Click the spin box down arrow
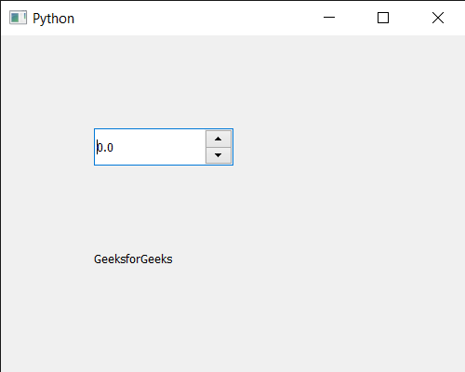This screenshot has width=465, height=372. (x=219, y=155)
